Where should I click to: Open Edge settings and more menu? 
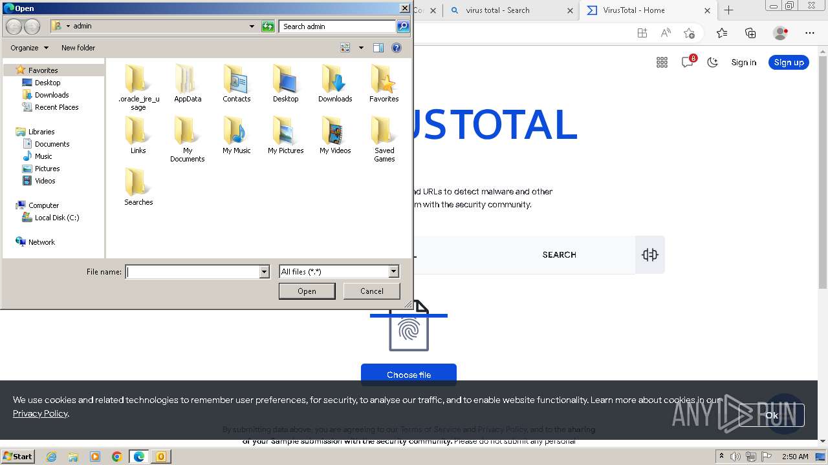(x=810, y=33)
